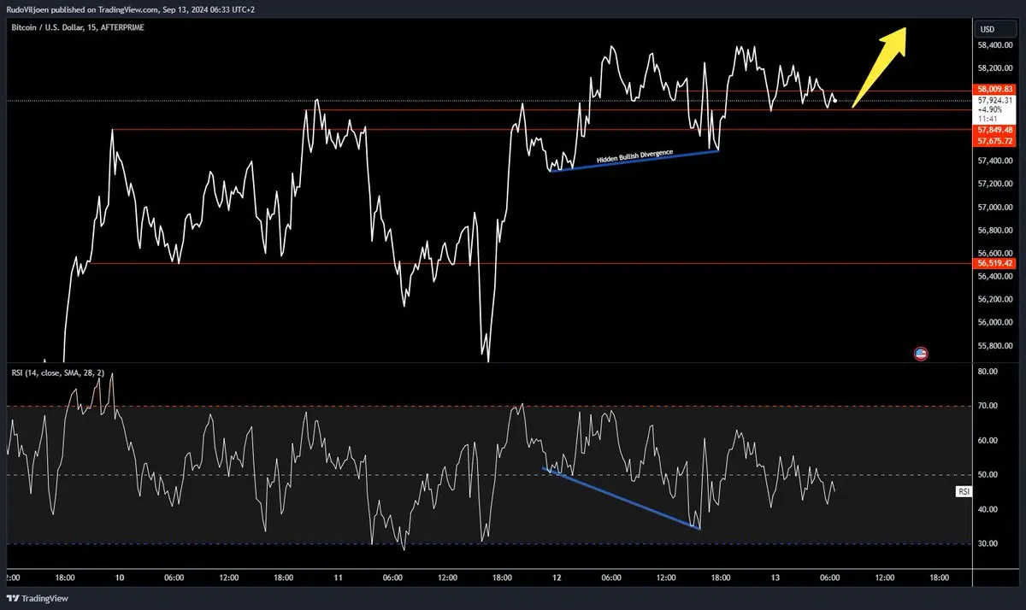This screenshot has height=610, width=1026.
Task: Select the Hidden Bullish Divergence text label
Action: (634, 156)
